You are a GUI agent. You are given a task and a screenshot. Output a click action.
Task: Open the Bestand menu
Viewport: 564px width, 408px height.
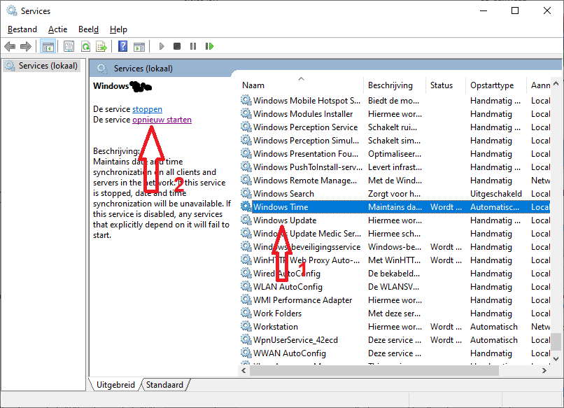22,29
